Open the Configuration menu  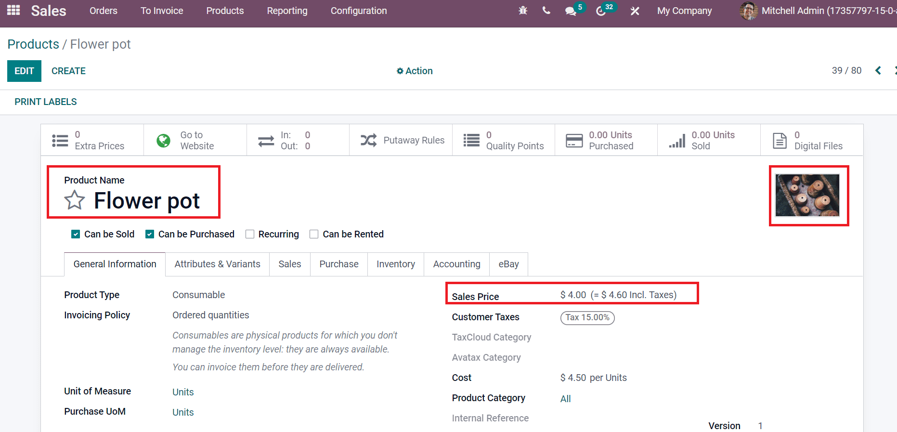click(x=359, y=11)
